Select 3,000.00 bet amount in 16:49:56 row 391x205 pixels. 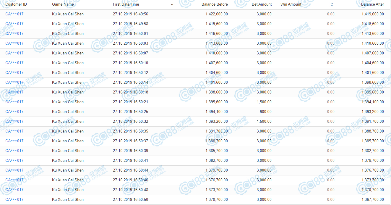[x=264, y=14]
